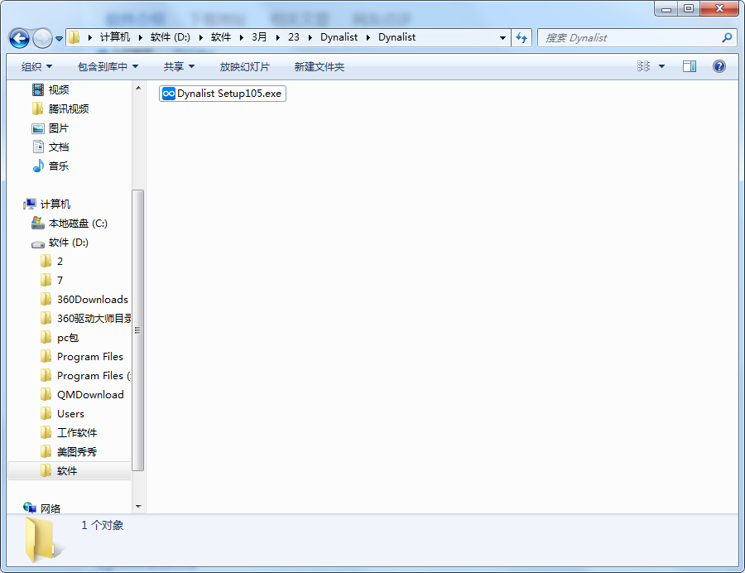
Task: Click the search magnifier icon
Action: tap(727, 37)
